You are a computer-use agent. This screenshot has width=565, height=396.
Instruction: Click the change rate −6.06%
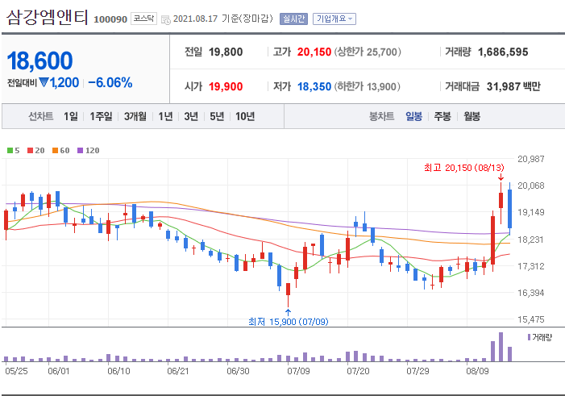click(110, 82)
